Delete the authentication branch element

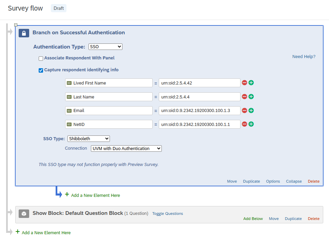313,181
